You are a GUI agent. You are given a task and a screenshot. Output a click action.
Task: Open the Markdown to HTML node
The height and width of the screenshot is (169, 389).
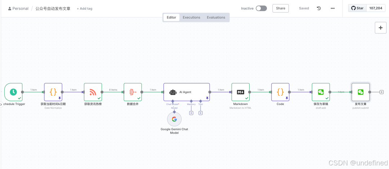[x=240, y=92]
